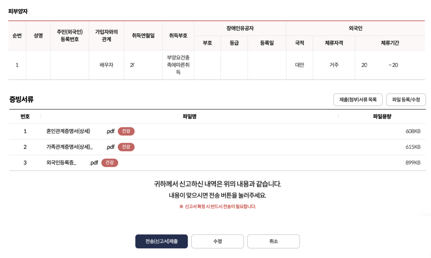The width and height of the screenshot is (431, 258).
Task: Open the 제출(첨부)서류 목록 list
Action: (x=358, y=100)
